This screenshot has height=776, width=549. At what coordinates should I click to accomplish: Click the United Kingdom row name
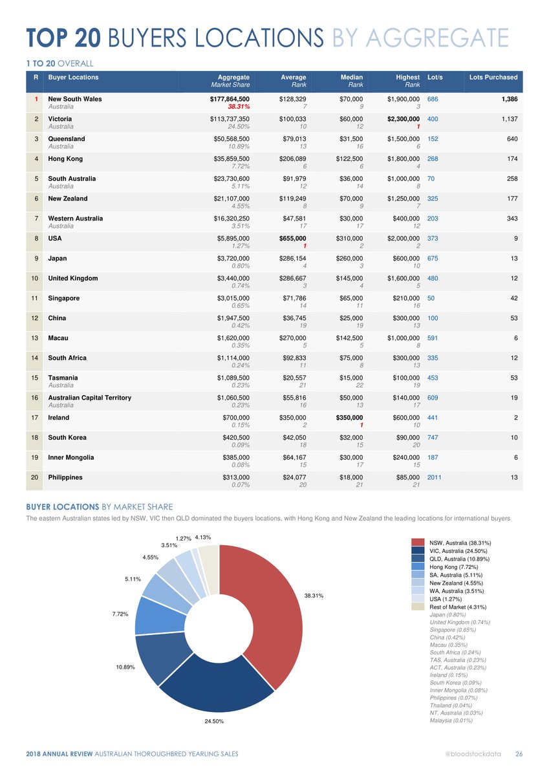pyautogui.click(x=73, y=278)
